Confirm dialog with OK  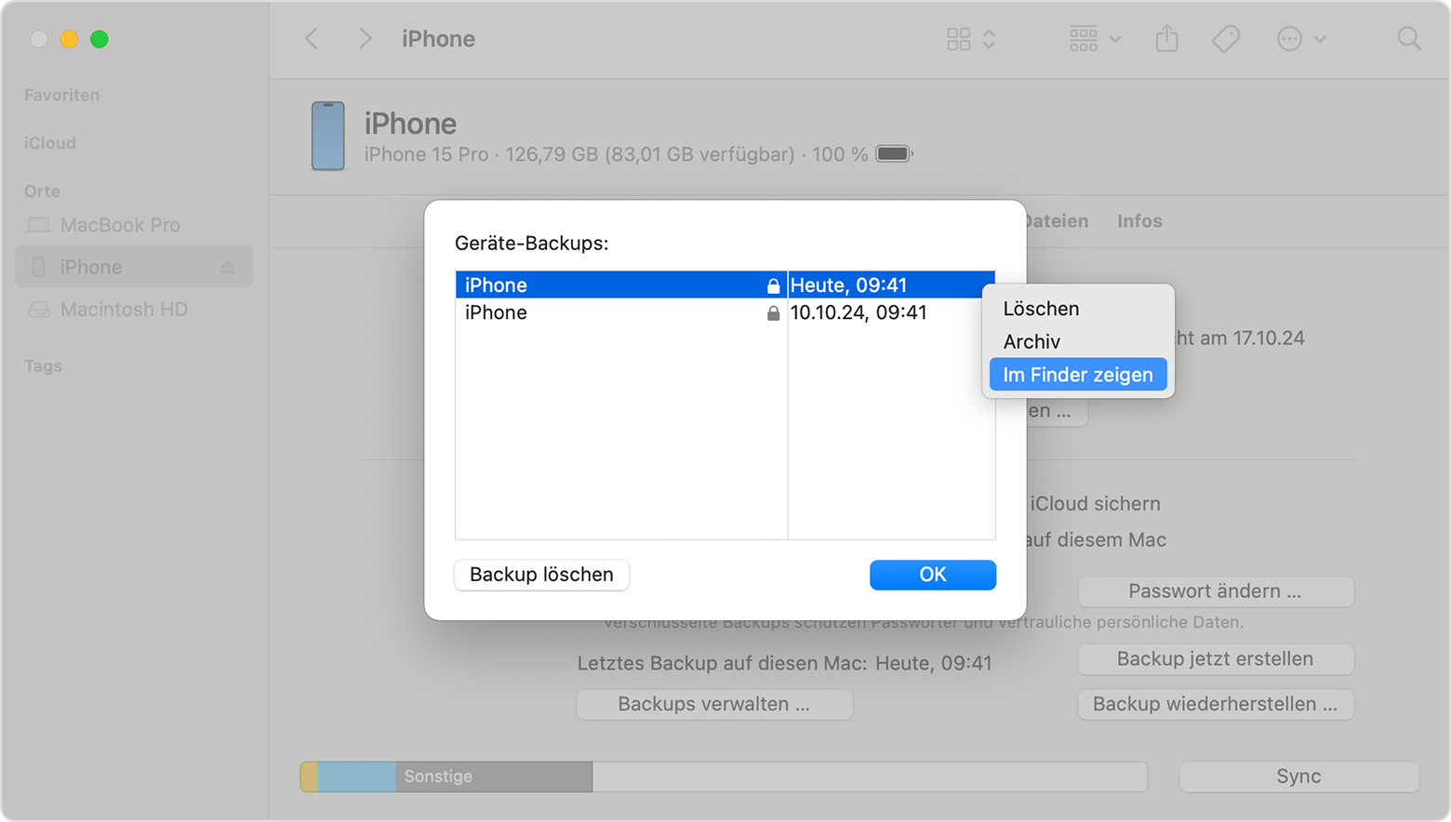(x=933, y=575)
